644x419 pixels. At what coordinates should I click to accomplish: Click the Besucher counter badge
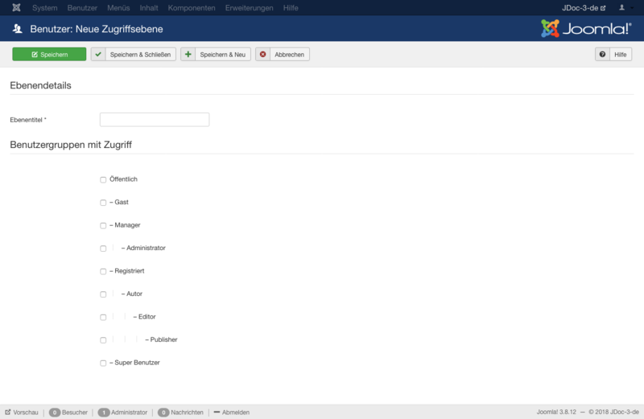[55, 412]
